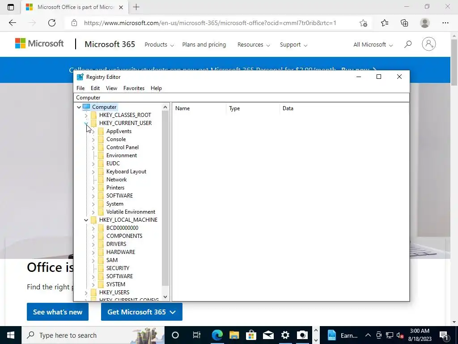
Task: Sign in with the account icon
Action: [x=429, y=44]
